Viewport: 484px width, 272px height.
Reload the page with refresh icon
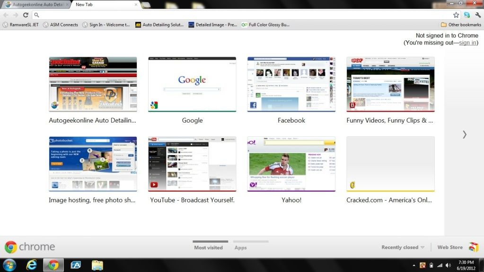[x=26, y=15]
